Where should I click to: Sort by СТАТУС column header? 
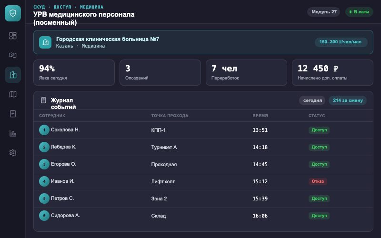pyautogui.click(x=317, y=116)
